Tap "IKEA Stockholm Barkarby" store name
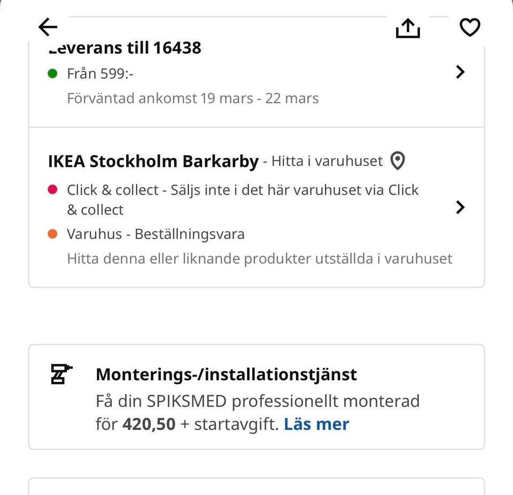Viewport: 513px width, 495px height. coord(153,161)
